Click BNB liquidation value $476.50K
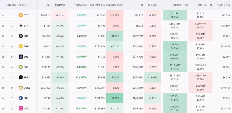Image resolution: width=232 pixels, height=113 pixels. tap(225, 47)
